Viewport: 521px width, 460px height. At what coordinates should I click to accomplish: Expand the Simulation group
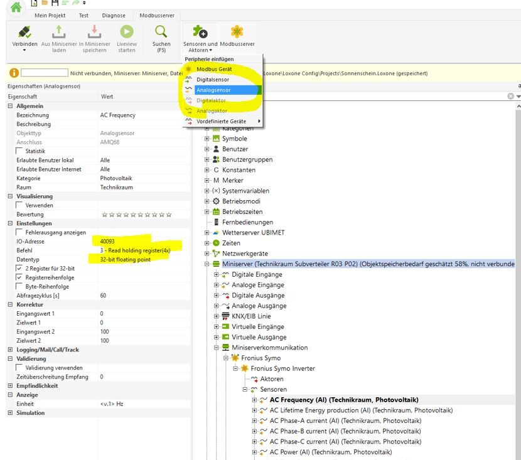tap(10, 412)
